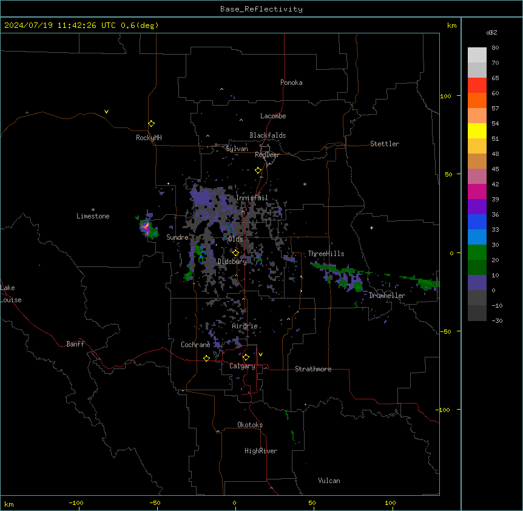The height and width of the screenshot is (511, 523).
Task: Click the Ponoka city label
Action: coord(291,83)
